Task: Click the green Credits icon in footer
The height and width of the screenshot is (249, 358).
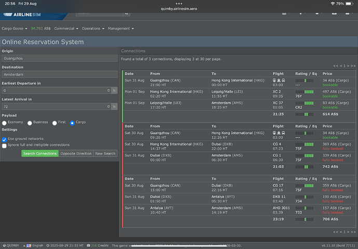Action: pyautogui.click(x=87, y=245)
